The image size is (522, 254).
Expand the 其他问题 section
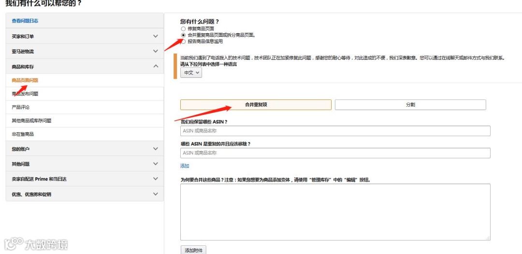coord(85,164)
